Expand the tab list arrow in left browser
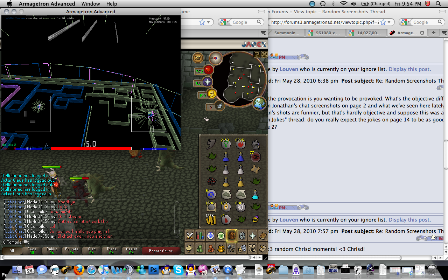Screen dimensions: 448x280 click(264, 33)
